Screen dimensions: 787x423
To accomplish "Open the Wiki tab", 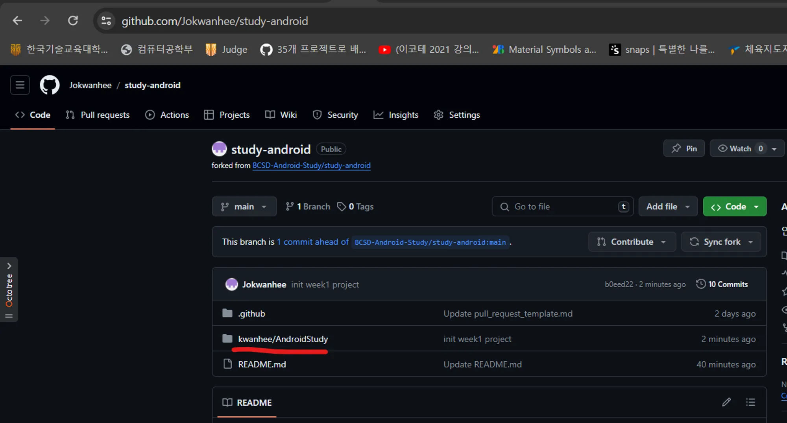I will [281, 115].
